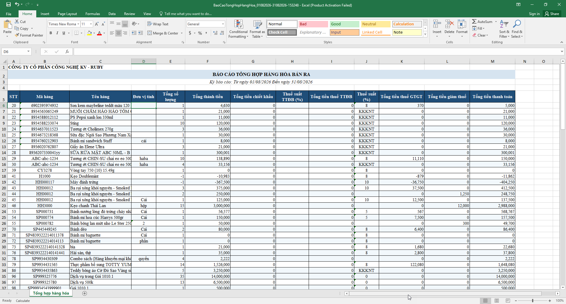Click the zoom slider handle
The height and width of the screenshot is (304, 566).
coord(533,300)
